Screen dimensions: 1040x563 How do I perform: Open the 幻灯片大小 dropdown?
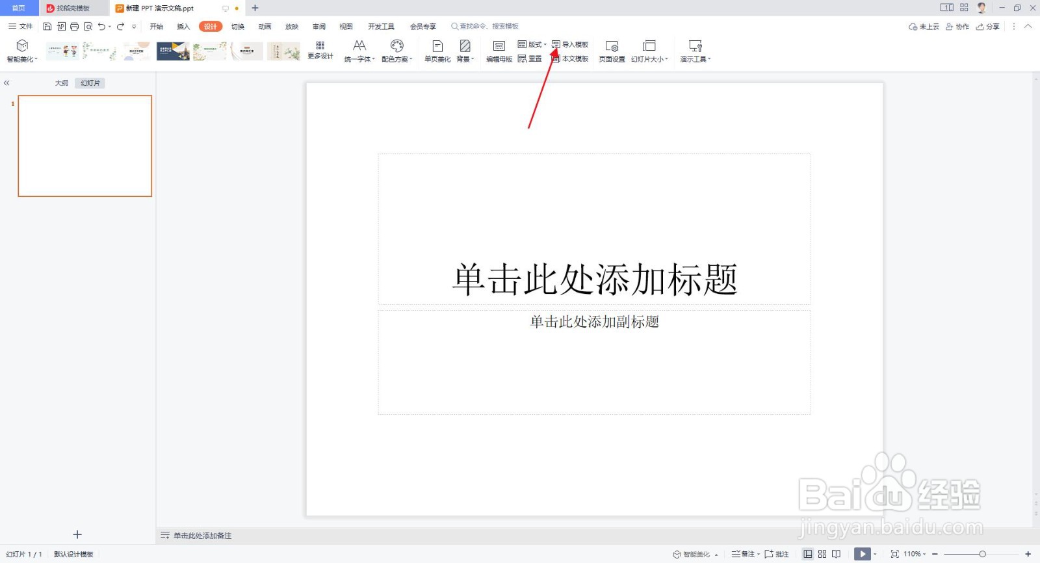click(x=649, y=51)
